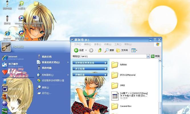The height and width of the screenshot is (114, 190).
Task: Click the Windows flag logo in Explorer
Action: click(158, 44)
